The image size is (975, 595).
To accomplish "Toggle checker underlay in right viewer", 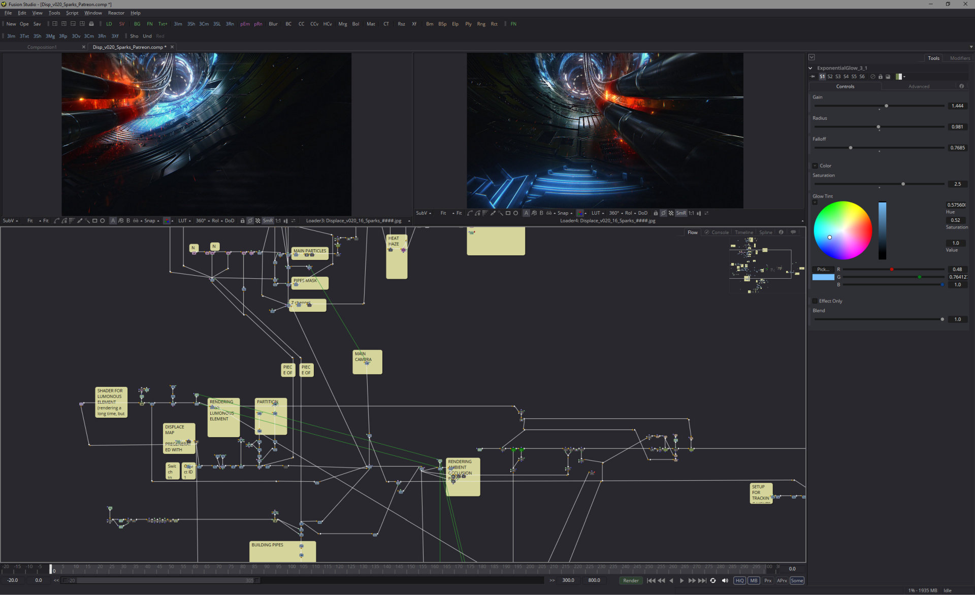I will coord(671,213).
